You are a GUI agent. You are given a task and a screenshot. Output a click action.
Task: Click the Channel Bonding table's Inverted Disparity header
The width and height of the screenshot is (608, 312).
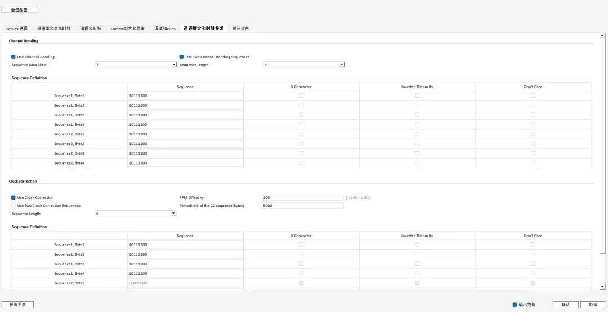(x=417, y=87)
